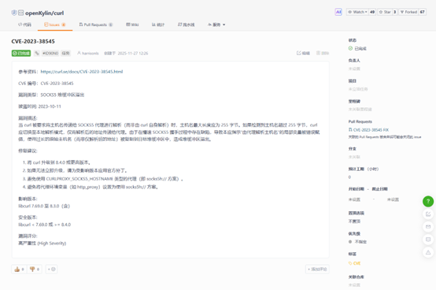
Task: Click the issue title CVE-2023-38545
Action: click(x=33, y=41)
